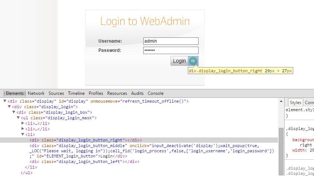The image size is (314, 176).
Task: Switch to the Profiles tab
Action: click(96, 93)
